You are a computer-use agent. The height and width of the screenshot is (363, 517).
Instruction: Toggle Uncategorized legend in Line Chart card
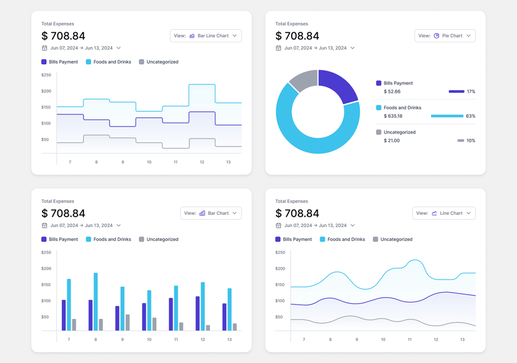(x=392, y=239)
